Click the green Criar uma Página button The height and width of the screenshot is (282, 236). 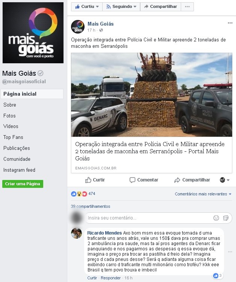[x=23, y=184]
